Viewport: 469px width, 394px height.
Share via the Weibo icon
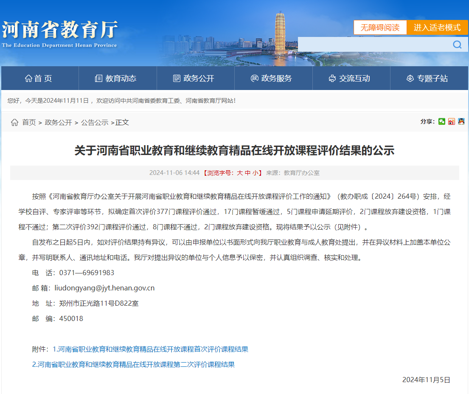[x=452, y=122]
